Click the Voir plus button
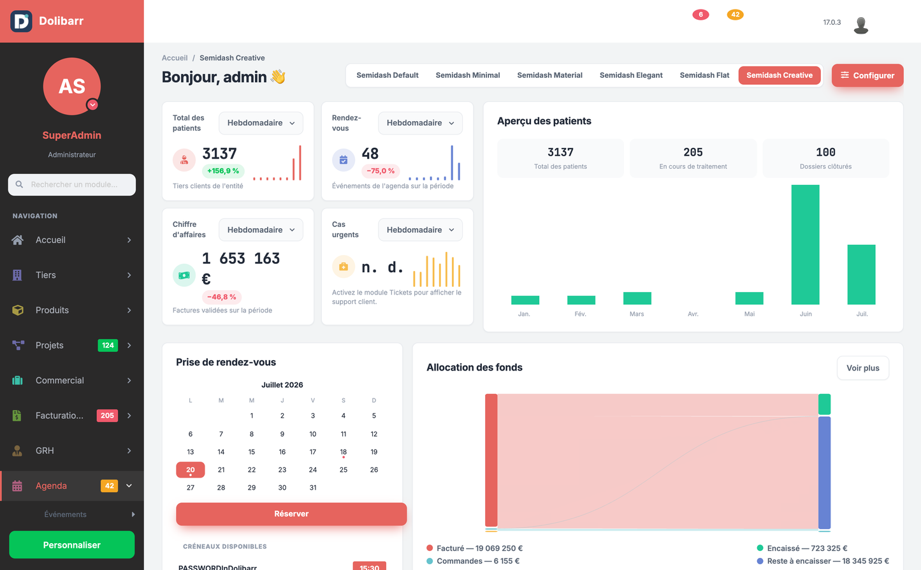 tap(863, 368)
